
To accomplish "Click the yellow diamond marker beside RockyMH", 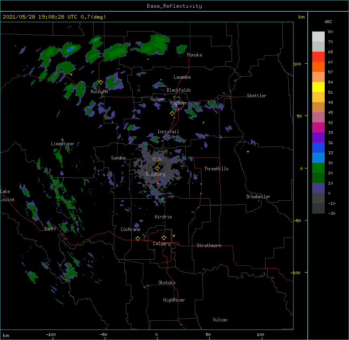I will [x=101, y=82].
